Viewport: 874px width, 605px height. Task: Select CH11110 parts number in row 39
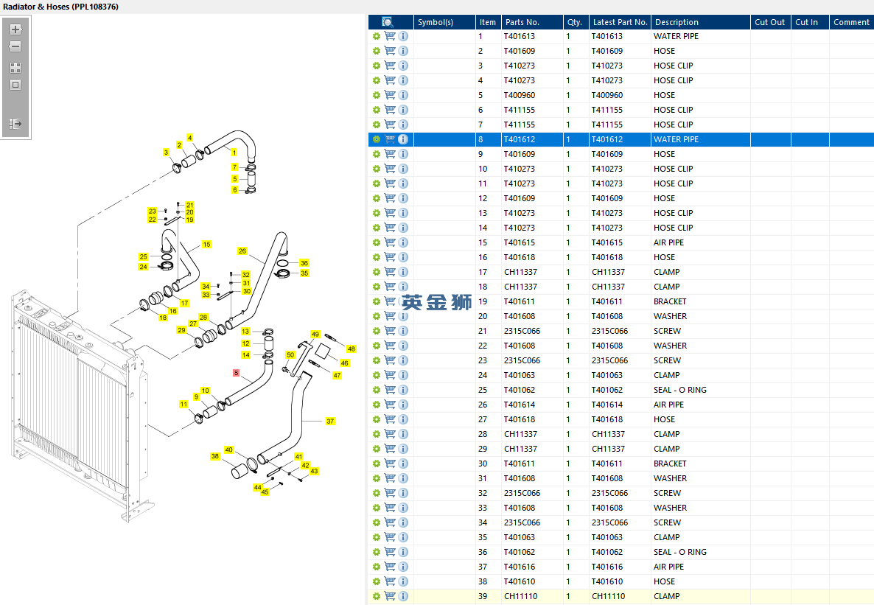[x=520, y=596]
